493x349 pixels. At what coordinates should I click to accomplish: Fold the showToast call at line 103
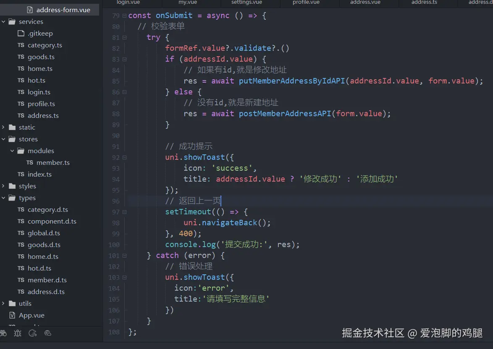coord(124,277)
